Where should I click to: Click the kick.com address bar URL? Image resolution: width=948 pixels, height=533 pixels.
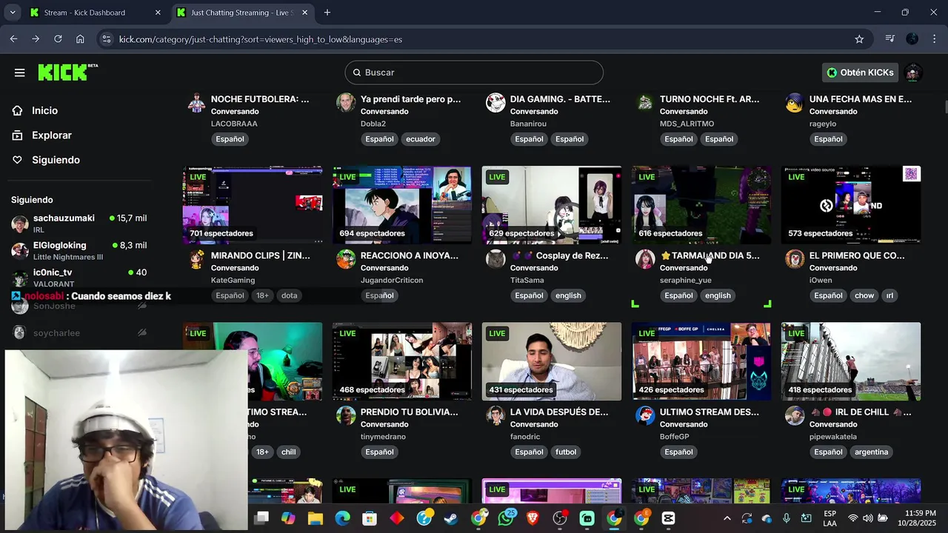click(261, 39)
